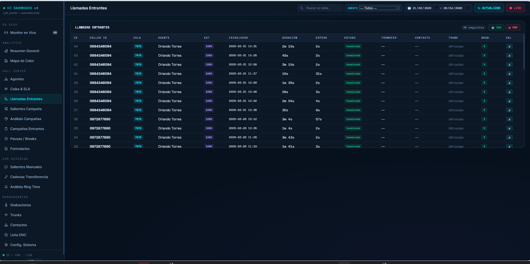Click the CEL icon in row 43
This screenshot has height=264, width=530.
[x=509, y=55]
